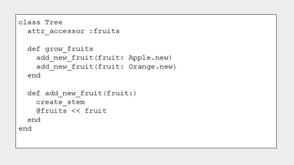Click the ':fruits' symbol
Screen dimensions: 294x165
click(104, 31)
